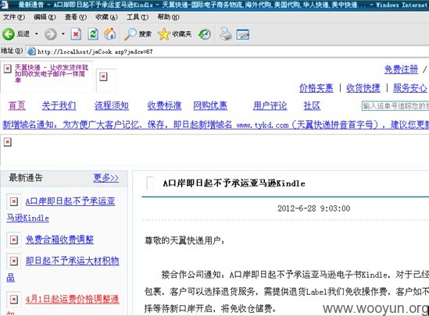The image size is (429, 316).
Task: Click the broken image icon beside 免费合箱收费调整
Action: click(14, 240)
